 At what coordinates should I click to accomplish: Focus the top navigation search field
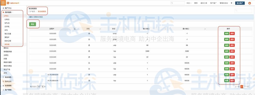(177, 3)
